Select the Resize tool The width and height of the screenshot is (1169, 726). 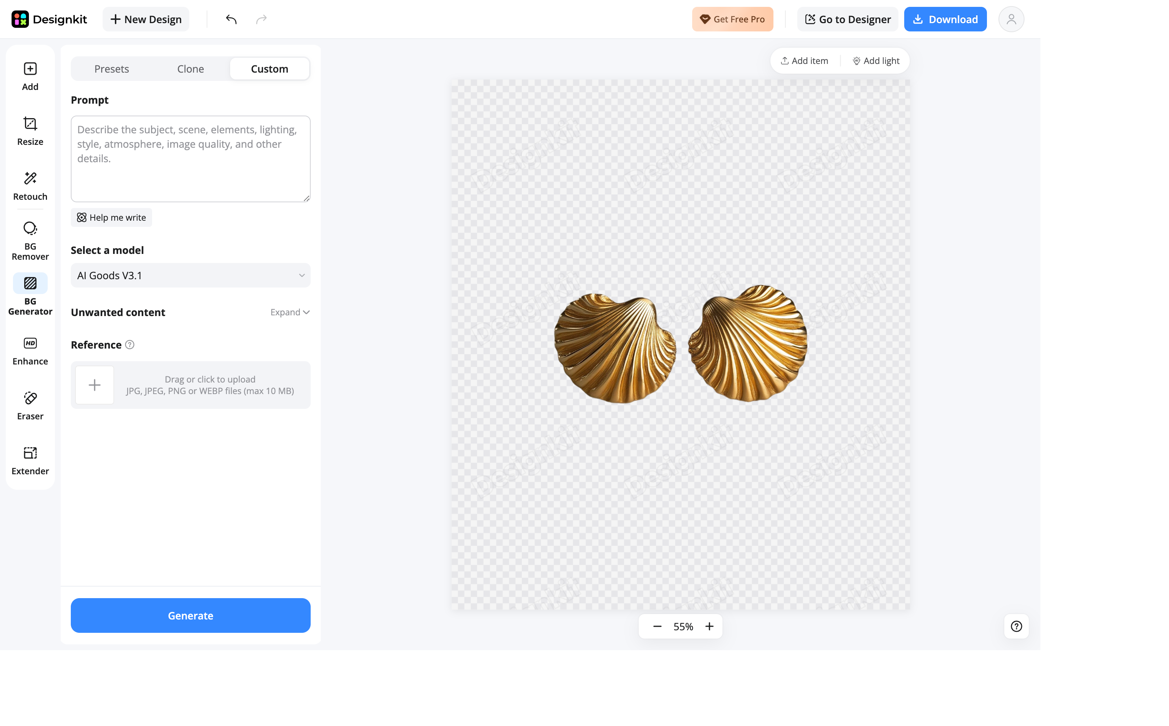pos(30,131)
